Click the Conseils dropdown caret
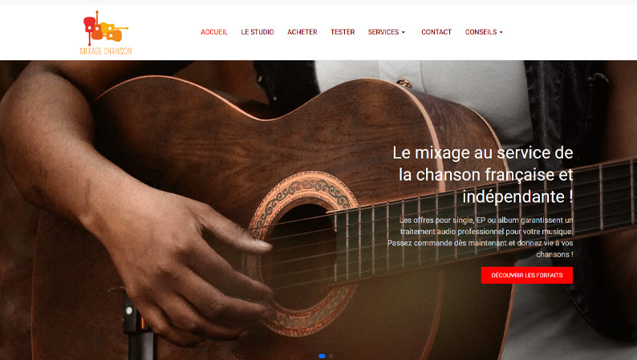637x360 pixels. click(501, 32)
